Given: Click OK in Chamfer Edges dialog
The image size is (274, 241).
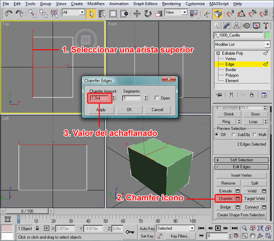Looking at the screenshot, I should [x=129, y=110].
